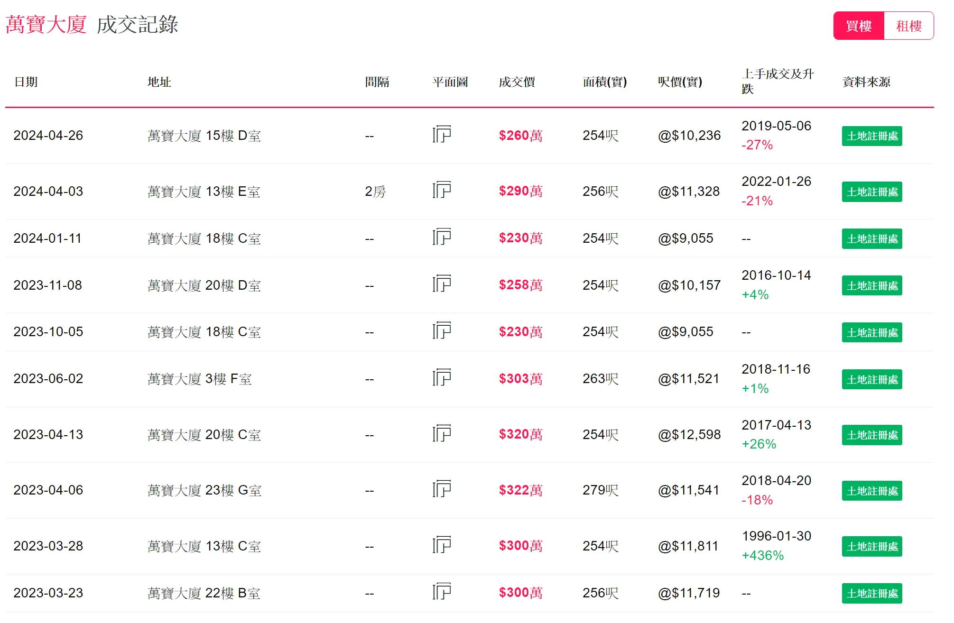
Task: Open floor plan icon for 20樓 D室
Action: click(x=442, y=284)
